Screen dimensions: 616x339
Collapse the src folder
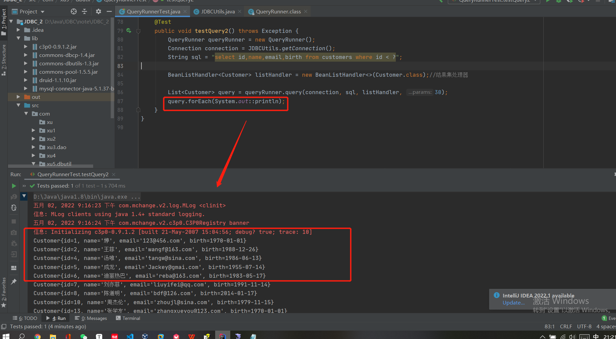[18, 105]
